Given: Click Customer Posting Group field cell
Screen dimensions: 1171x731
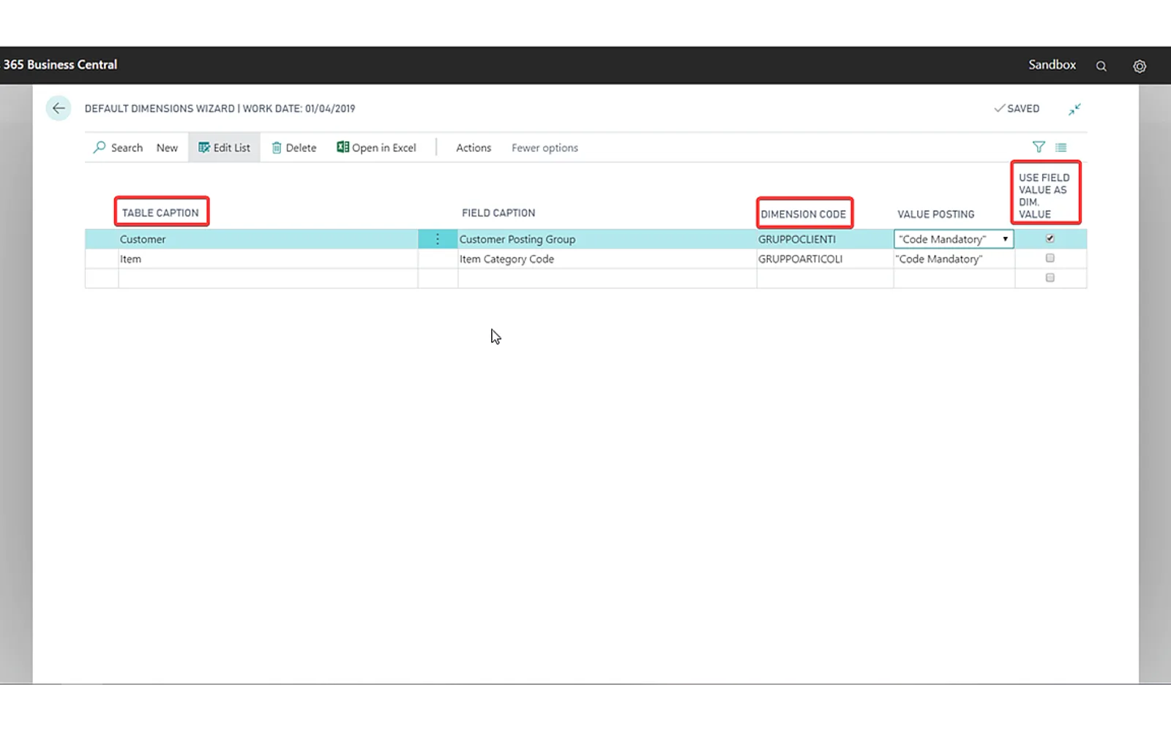Looking at the screenshot, I should [607, 239].
